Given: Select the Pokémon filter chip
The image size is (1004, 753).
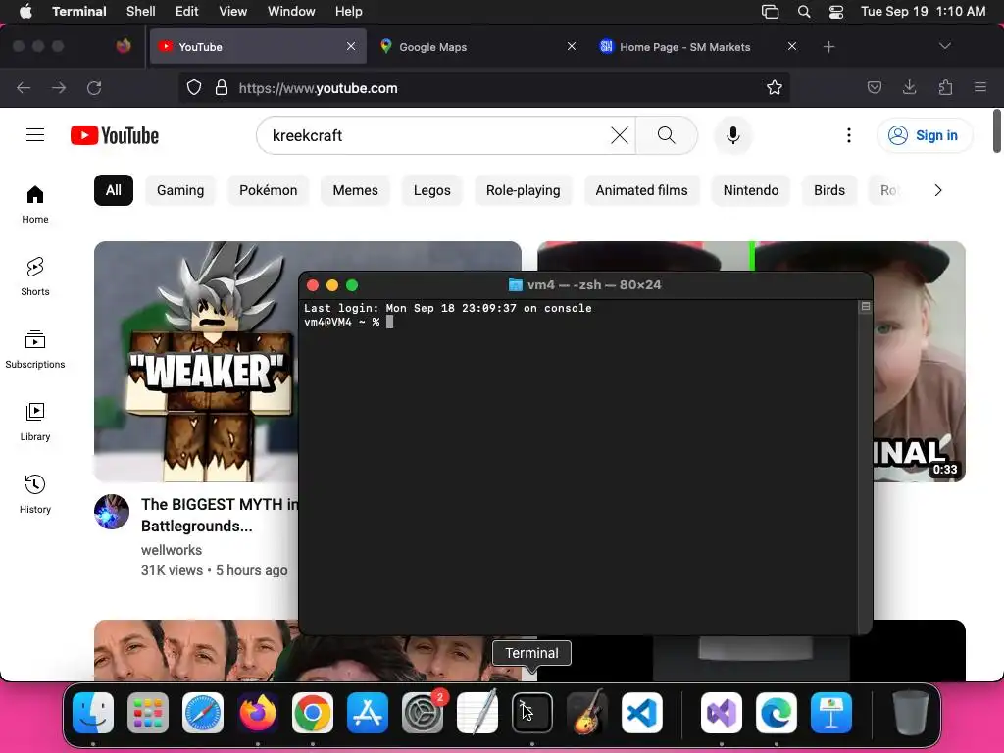Looking at the screenshot, I should point(269,190).
